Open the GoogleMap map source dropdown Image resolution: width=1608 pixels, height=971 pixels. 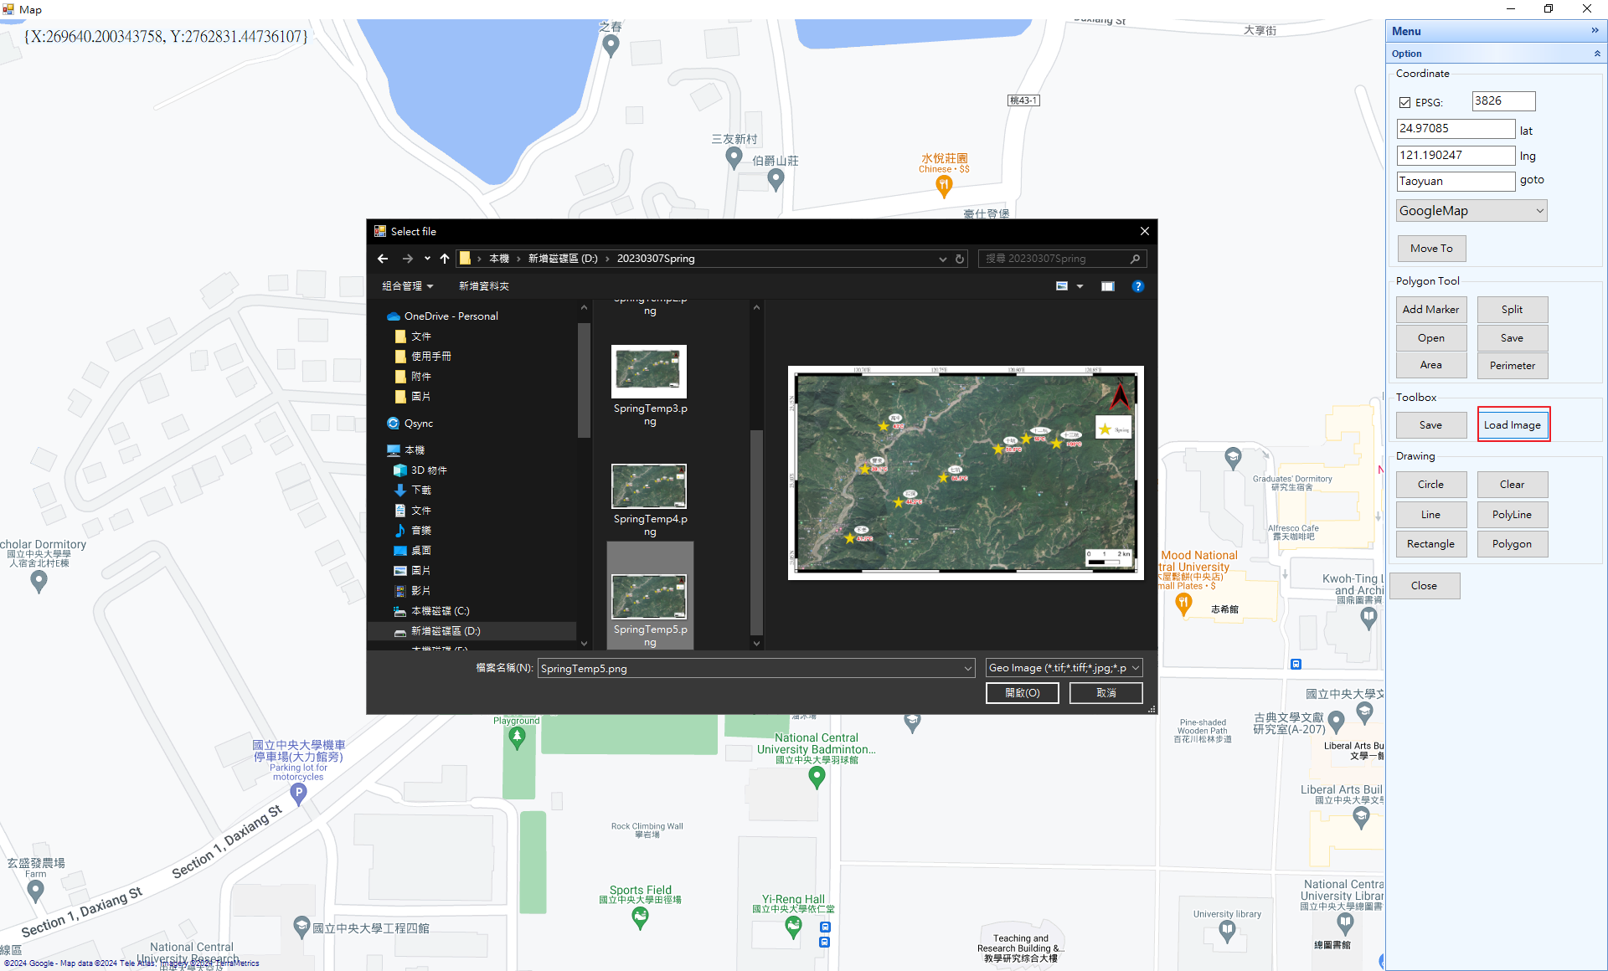[x=1539, y=210]
